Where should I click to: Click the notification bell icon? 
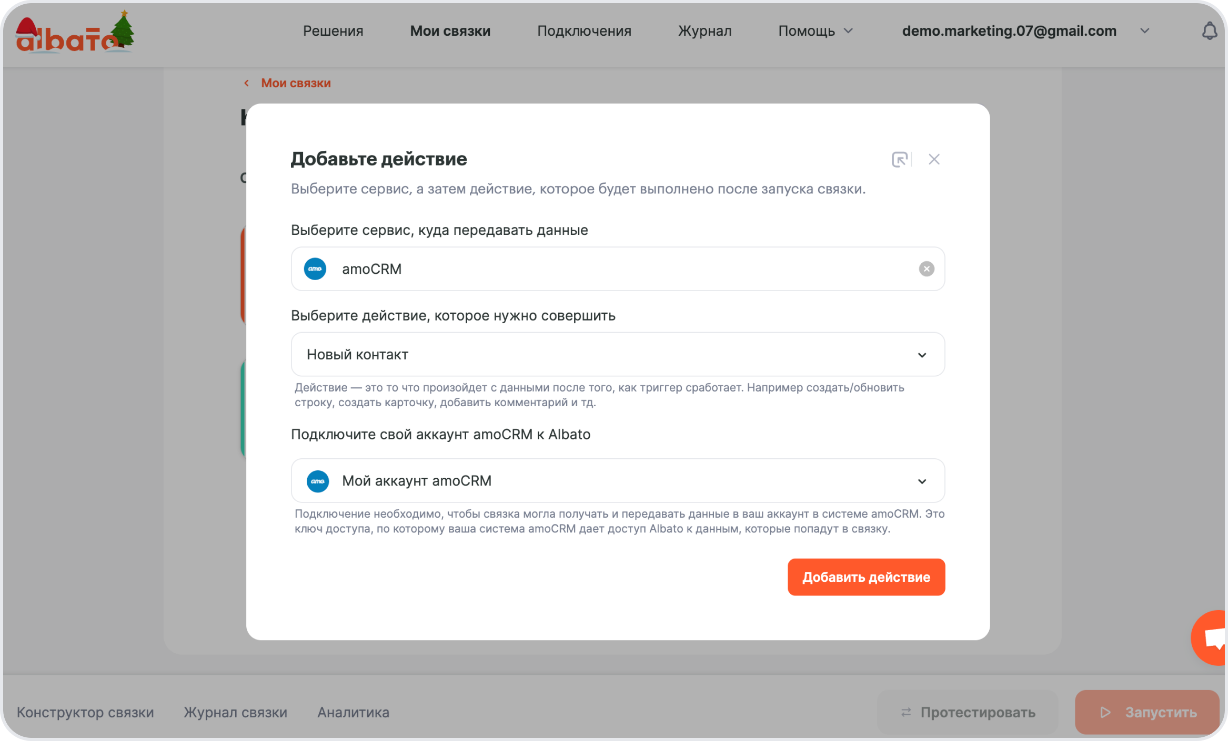click(x=1209, y=30)
